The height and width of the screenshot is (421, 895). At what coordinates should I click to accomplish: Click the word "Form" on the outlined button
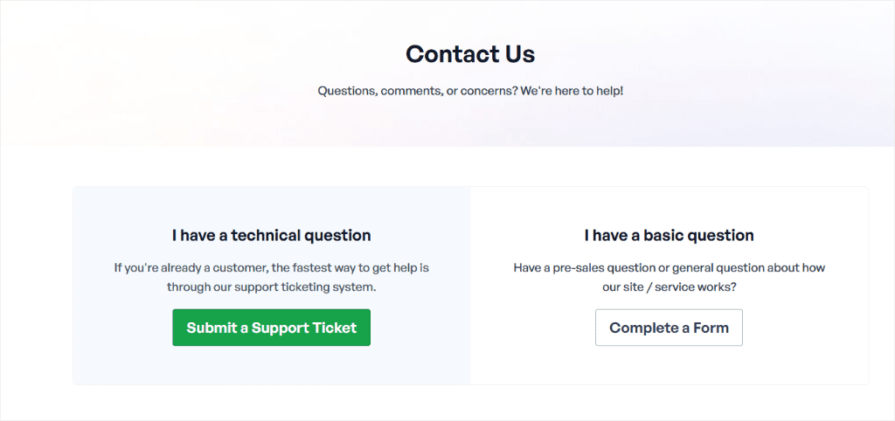pyautogui.click(x=711, y=328)
